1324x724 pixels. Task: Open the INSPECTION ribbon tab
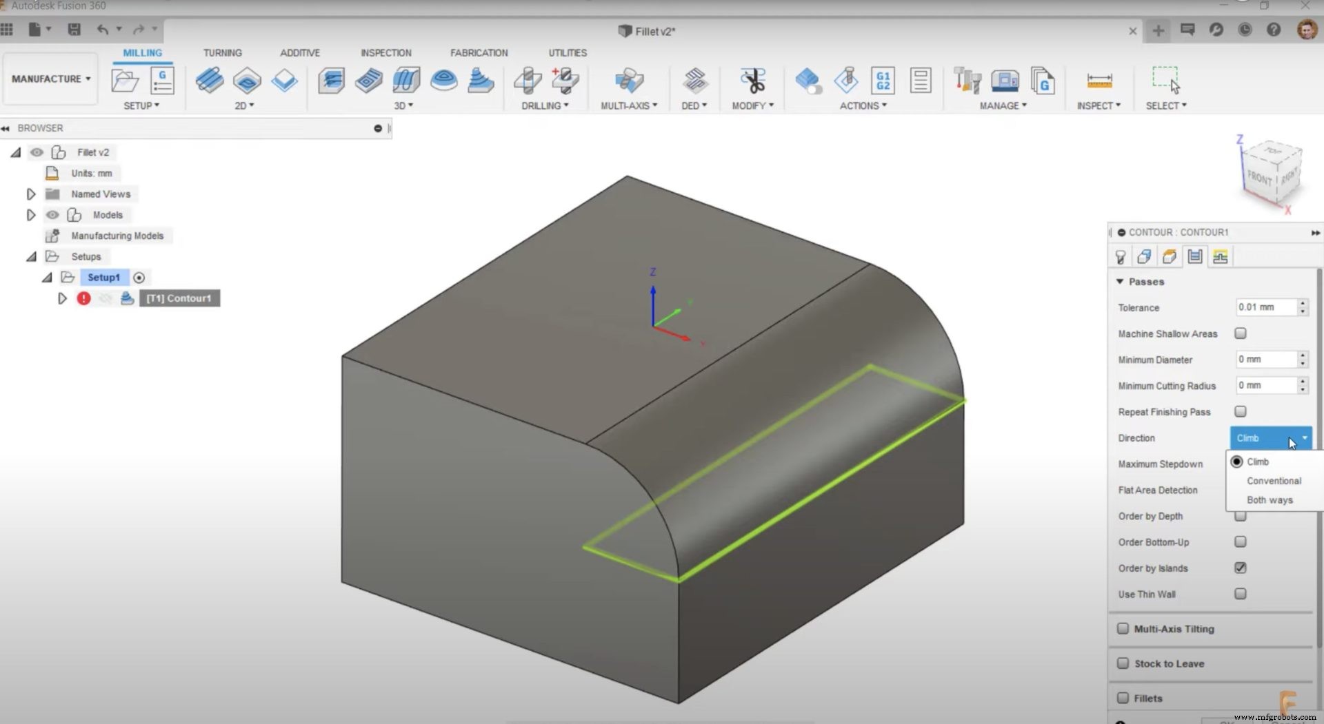(x=385, y=52)
